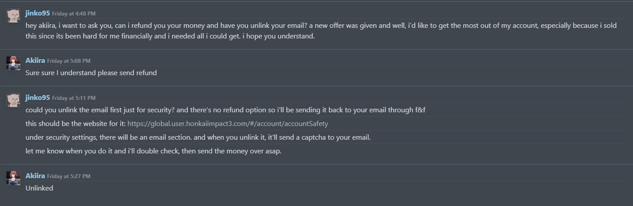Image resolution: width=633 pixels, height=206 pixels.
Task: Click jinko95's avatar on the 4:48 PM message
Action: pos(13,16)
